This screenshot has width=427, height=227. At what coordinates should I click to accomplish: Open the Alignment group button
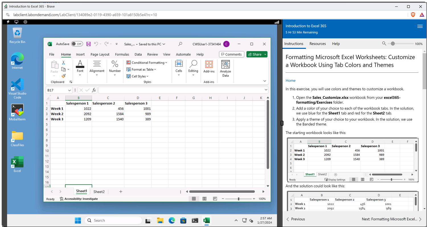97,68
